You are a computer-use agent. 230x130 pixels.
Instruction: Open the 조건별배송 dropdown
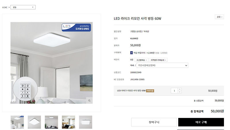point(141,60)
